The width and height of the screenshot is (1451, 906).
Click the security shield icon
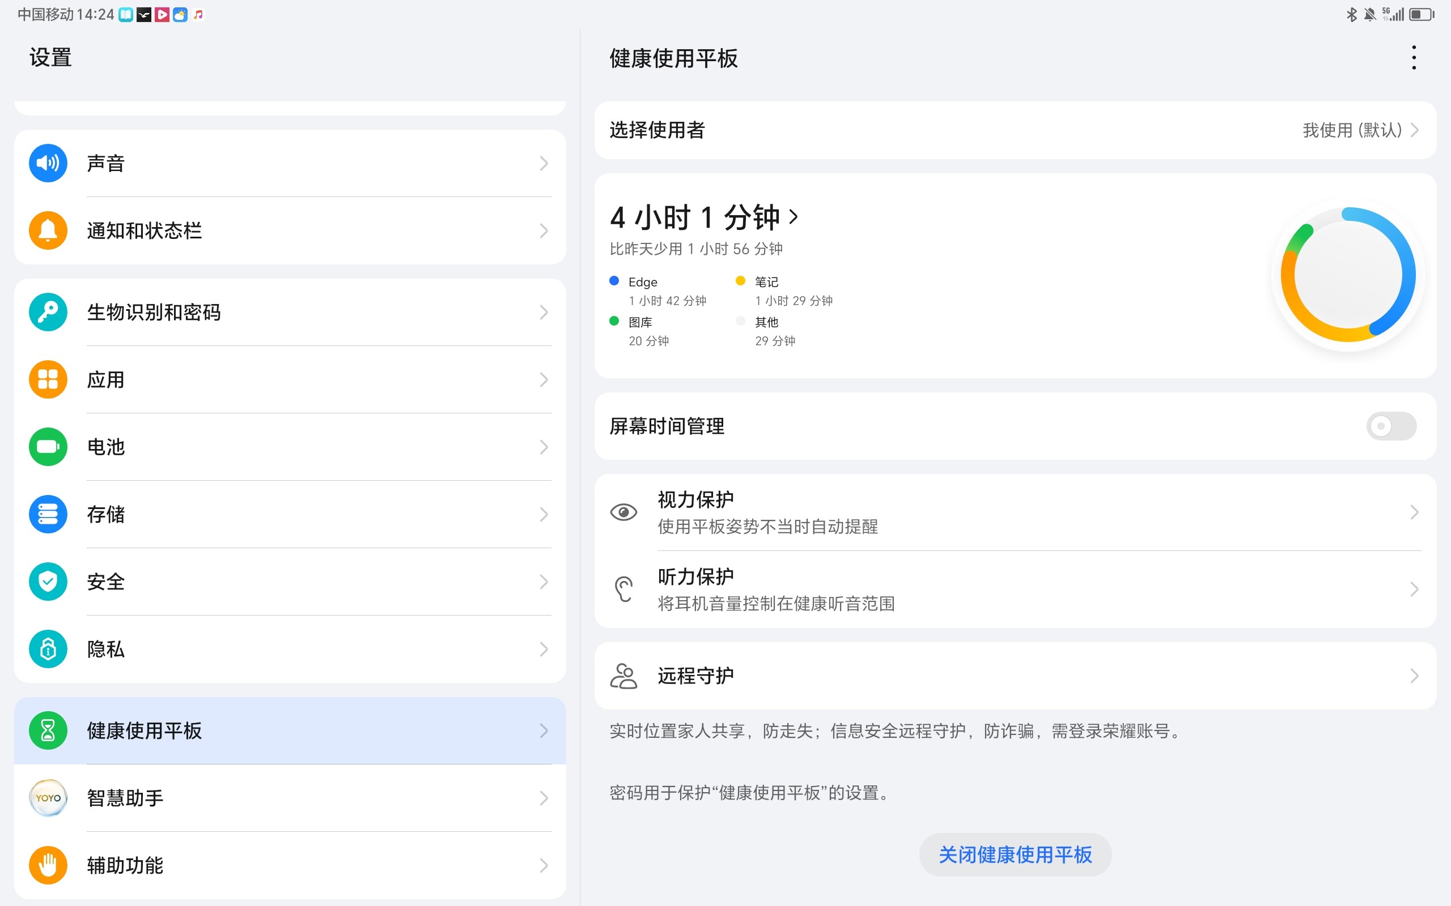pos(48,581)
